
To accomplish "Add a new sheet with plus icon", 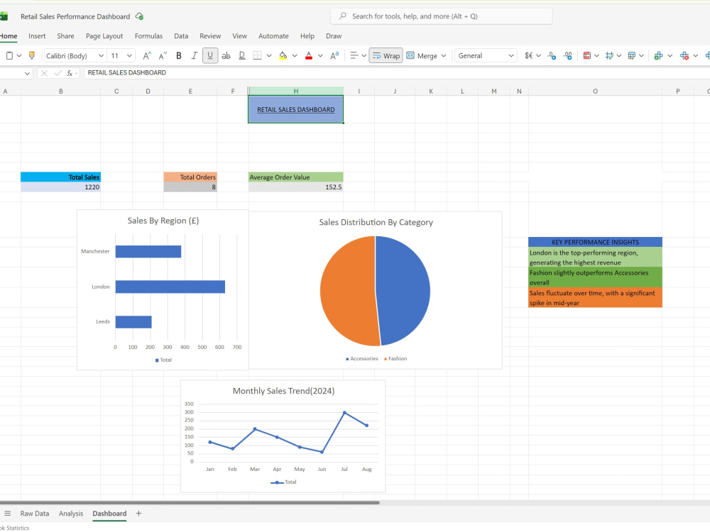I will pos(138,514).
